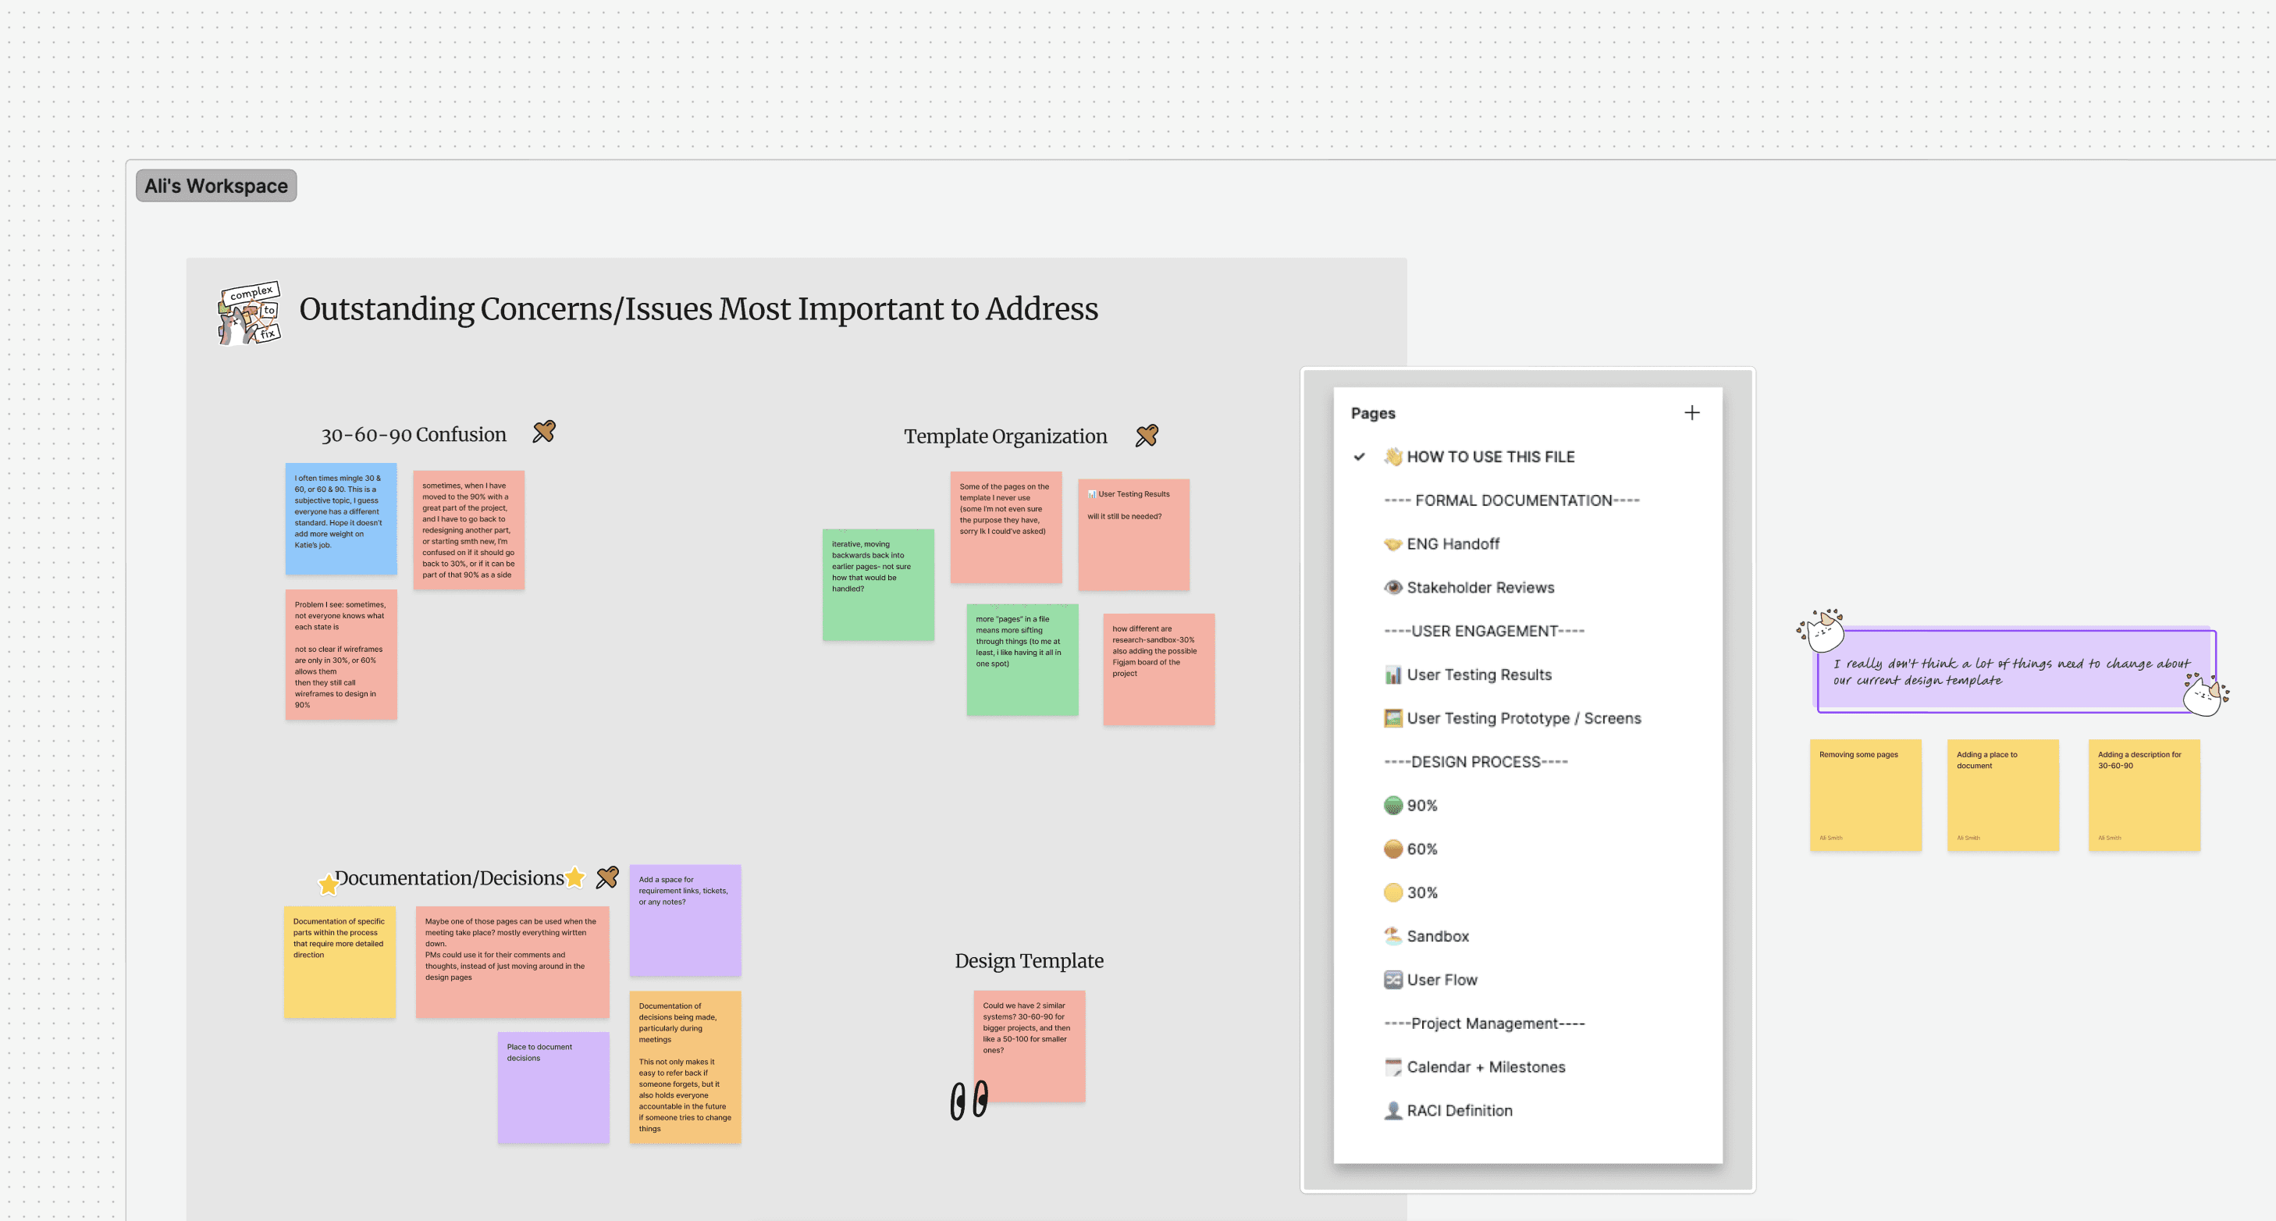The height and width of the screenshot is (1221, 2276).
Task: Click the green 90% circle icon
Action: [1392, 805]
